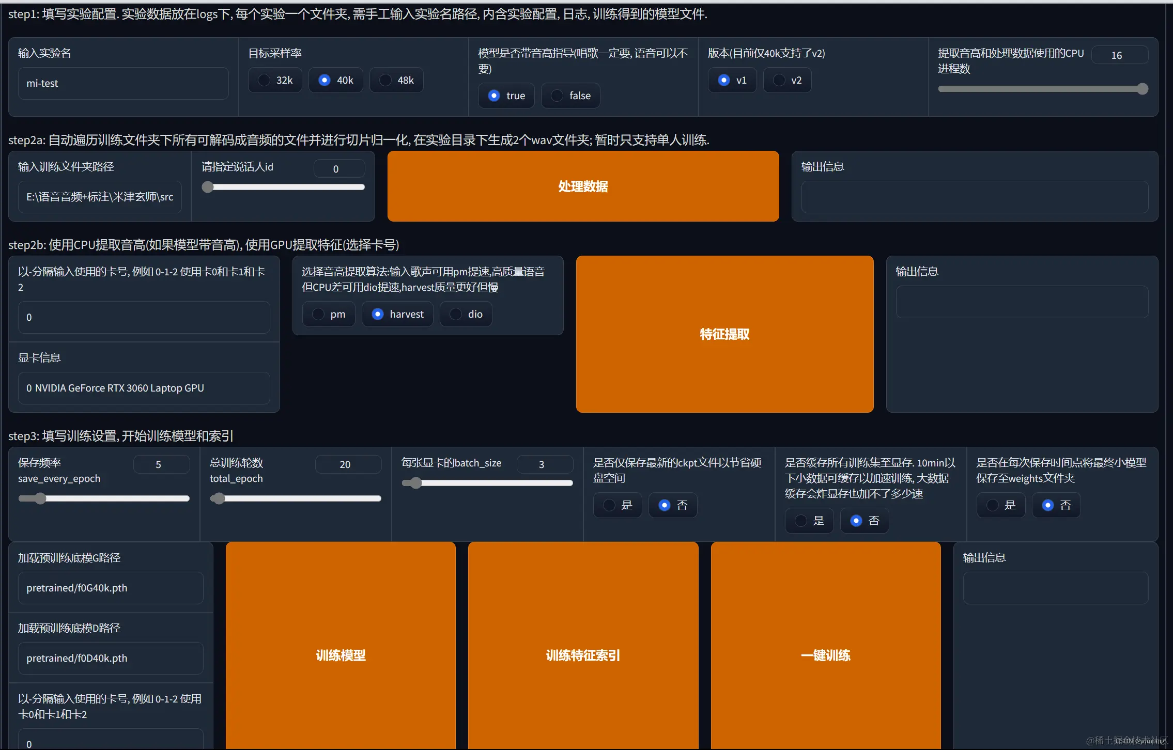The image size is (1173, 750).
Task: Click the 处理数据 button
Action: coord(583,186)
